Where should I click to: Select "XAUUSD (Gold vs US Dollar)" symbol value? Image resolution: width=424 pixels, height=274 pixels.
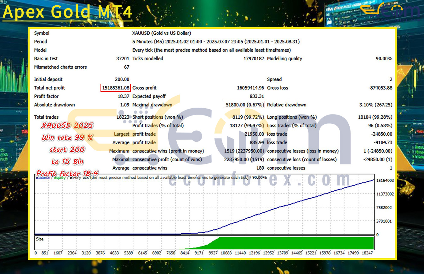(162, 33)
